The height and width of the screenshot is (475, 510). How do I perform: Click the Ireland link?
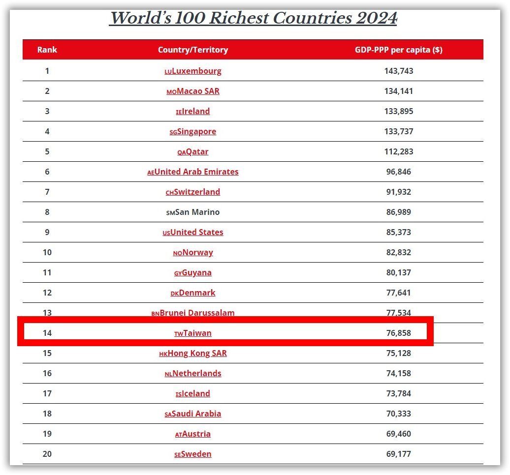pos(193,112)
